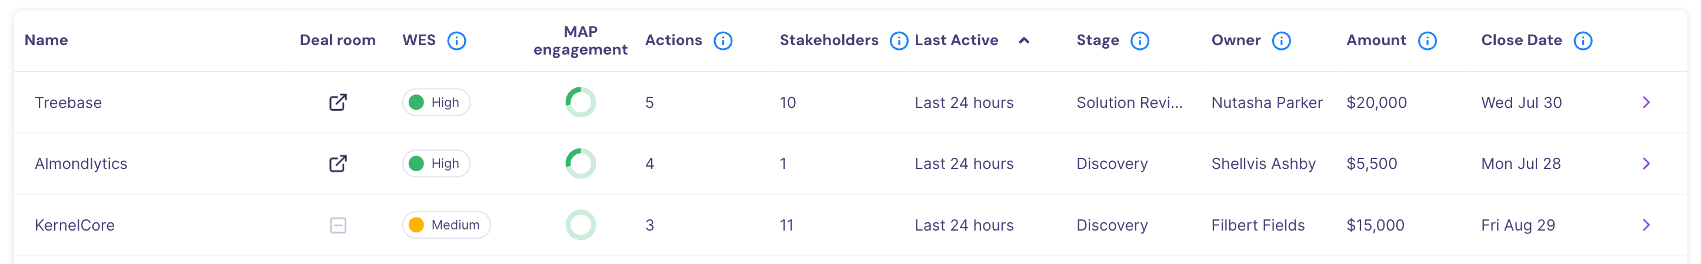The width and height of the screenshot is (1701, 264).
Task: Toggle KernelCore's deal room minus box
Action: 338,225
